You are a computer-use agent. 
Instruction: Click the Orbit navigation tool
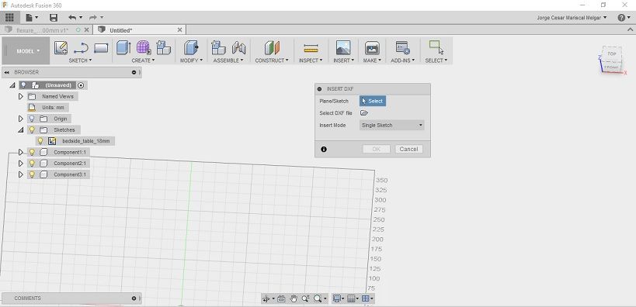tap(266, 299)
